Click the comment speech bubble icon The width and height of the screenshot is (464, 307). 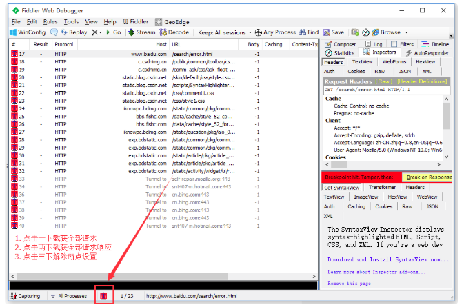(54, 32)
